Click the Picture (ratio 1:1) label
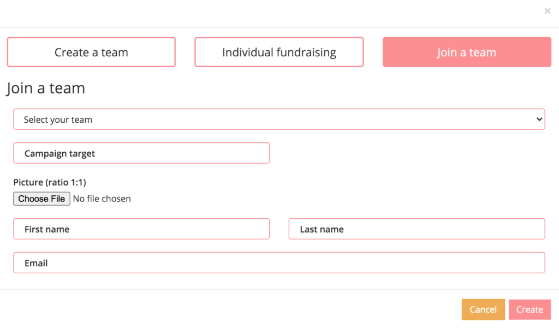This screenshot has height=329, width=559. click(50, 182)
